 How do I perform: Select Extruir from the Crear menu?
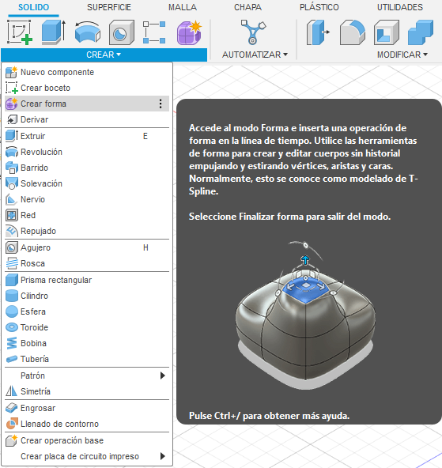[87, 136]
